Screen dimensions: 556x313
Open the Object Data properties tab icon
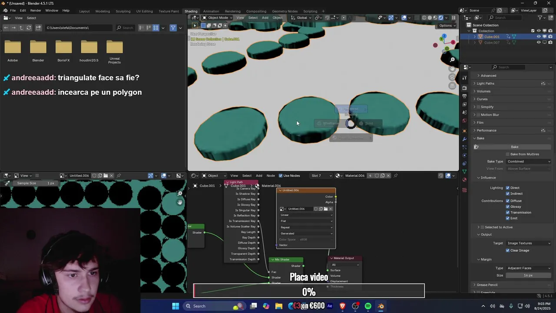[464, 172]
